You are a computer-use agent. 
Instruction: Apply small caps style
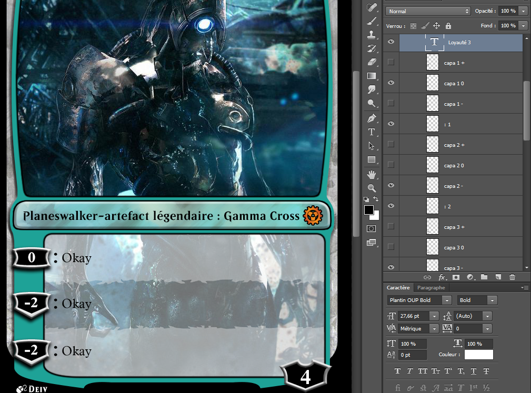436,371
